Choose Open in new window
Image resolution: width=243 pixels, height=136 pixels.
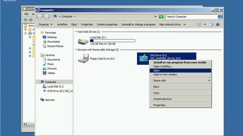(180, 74)
